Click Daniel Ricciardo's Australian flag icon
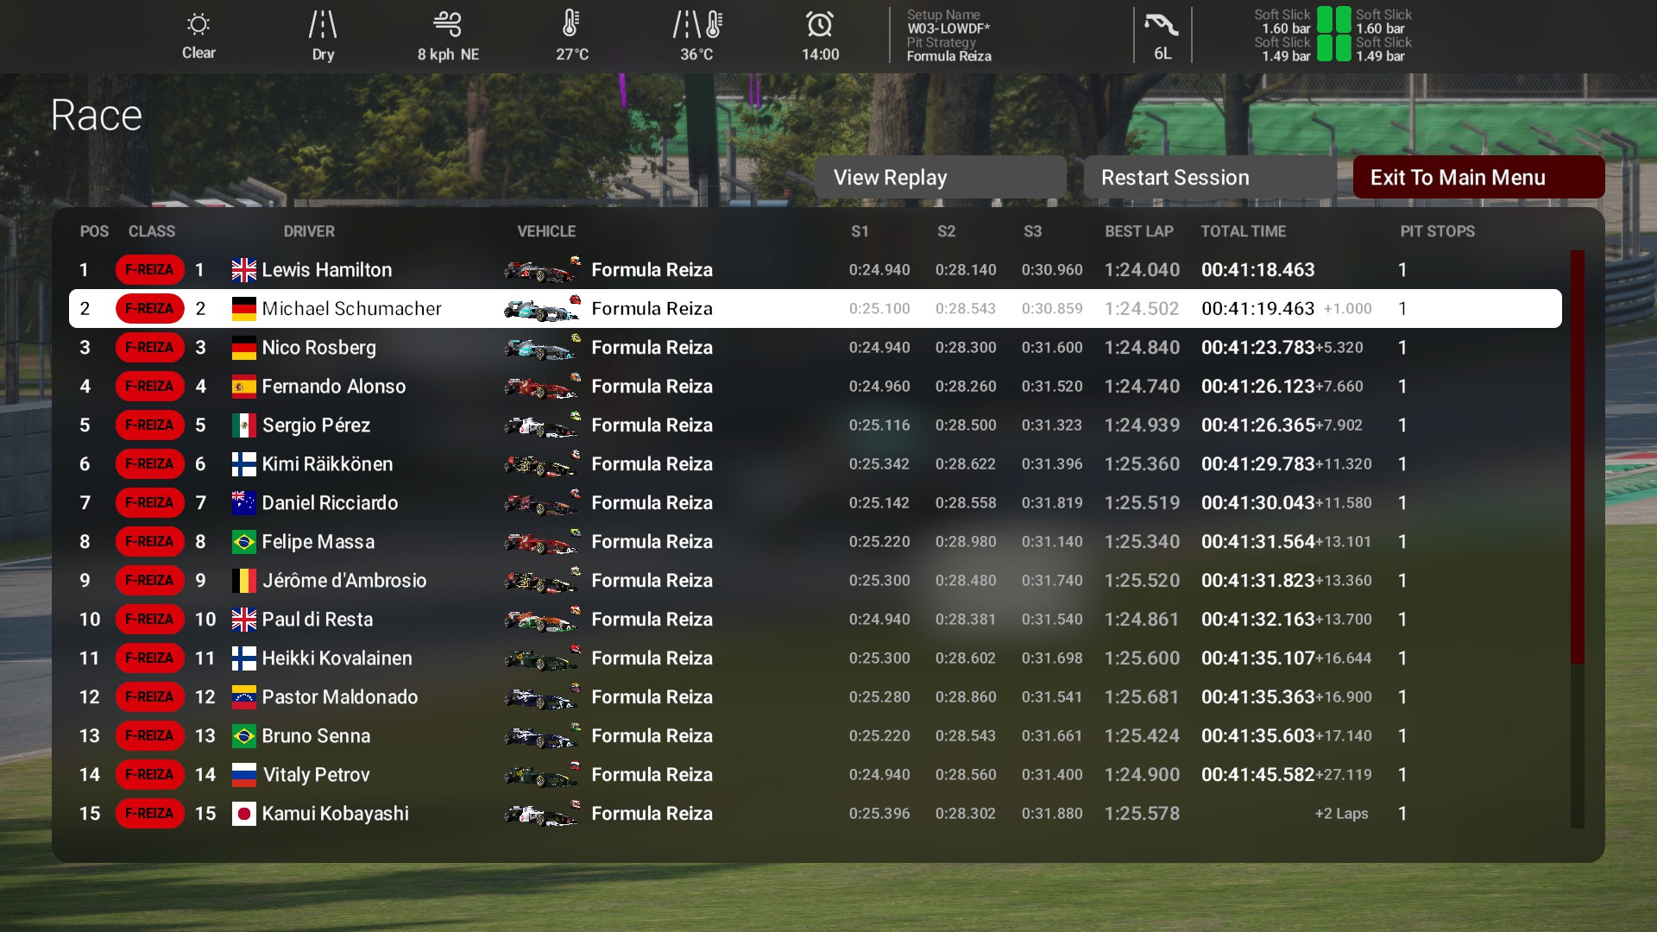This screenshot has height=932, width=1657. point(244,503)
